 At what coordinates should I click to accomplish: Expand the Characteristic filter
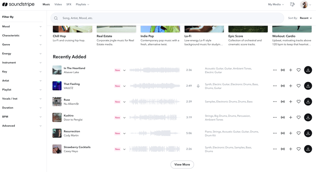click(22, 35)
